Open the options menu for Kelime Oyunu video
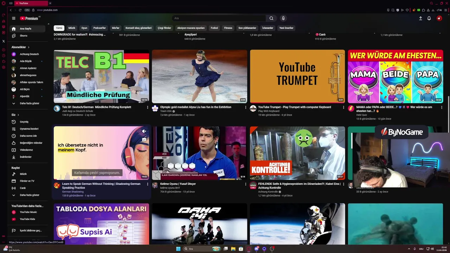Image resolution: width=450 pixels, height=253 pixels. pyautogui.click(x=245, y=184)
